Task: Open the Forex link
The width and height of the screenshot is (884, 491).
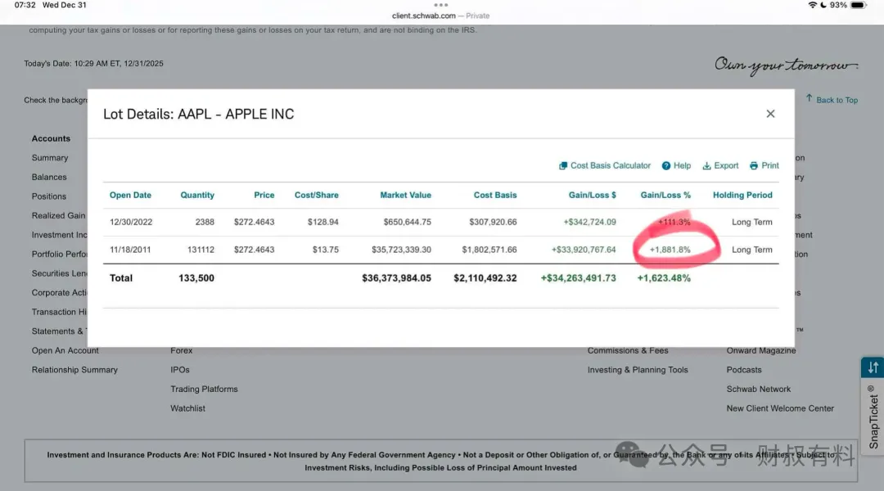Action: click(x=182, y=350)
